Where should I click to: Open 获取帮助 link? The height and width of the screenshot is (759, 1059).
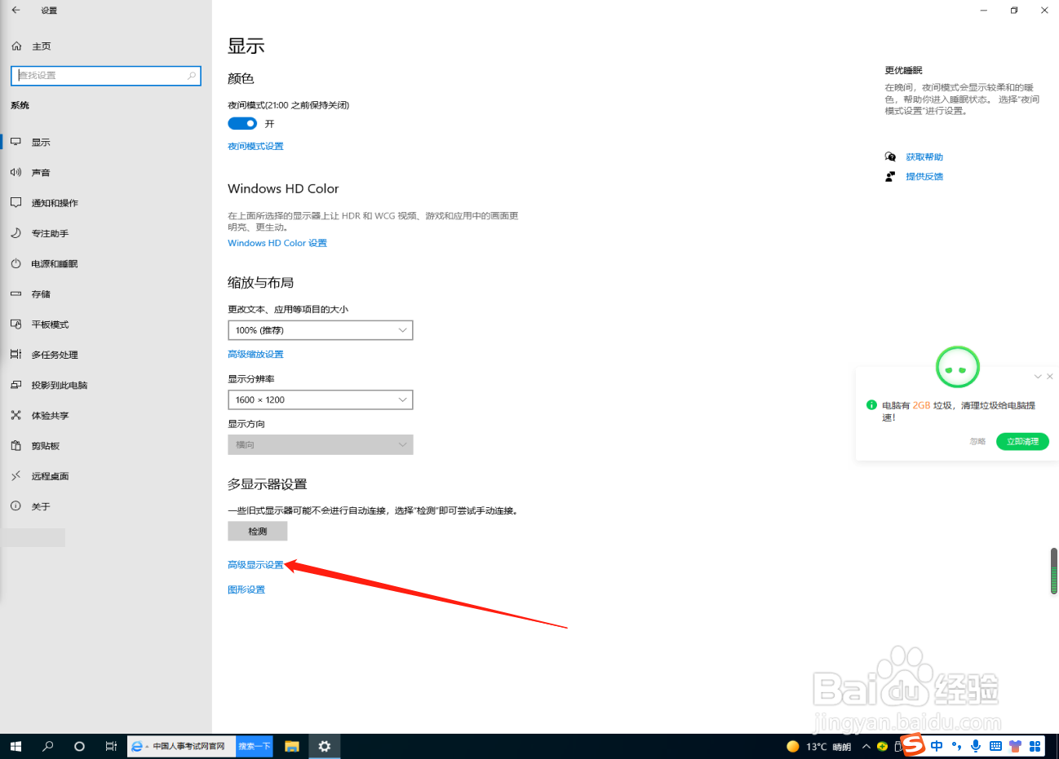pos(924,157)
